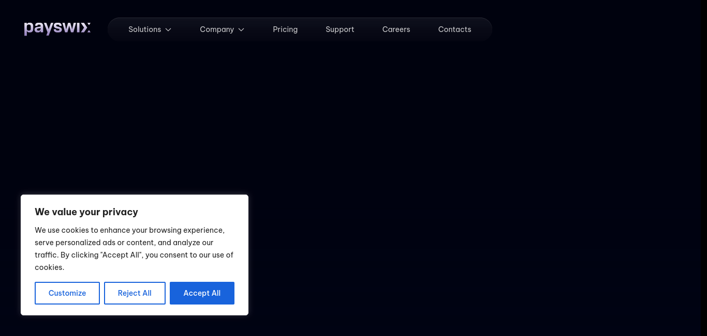Viewport: 707px width, 336px height.
Task: Open the Careers menu item
Action: click(396, 29)
